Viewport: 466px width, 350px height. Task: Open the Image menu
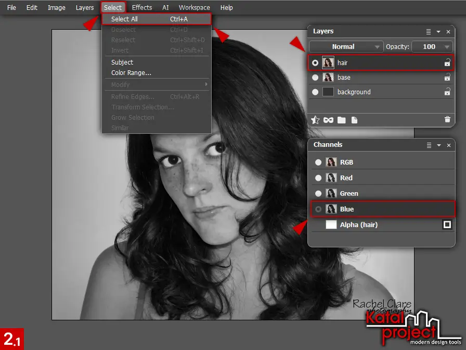tap(56, 7)
